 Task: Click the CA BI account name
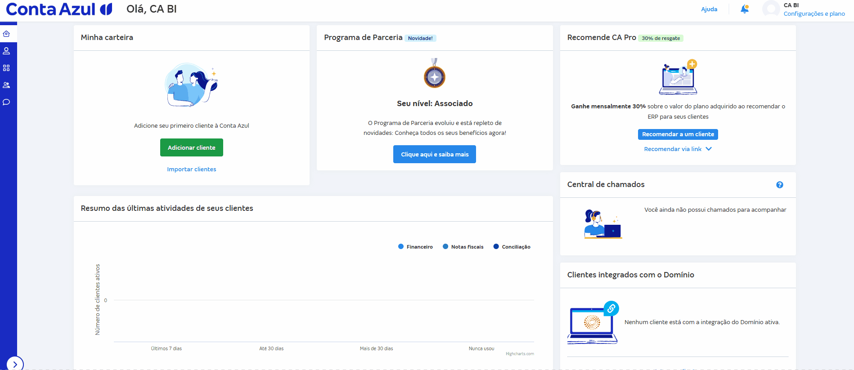(791, 5)
